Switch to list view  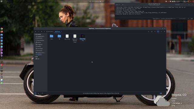[x=161, y=31]
